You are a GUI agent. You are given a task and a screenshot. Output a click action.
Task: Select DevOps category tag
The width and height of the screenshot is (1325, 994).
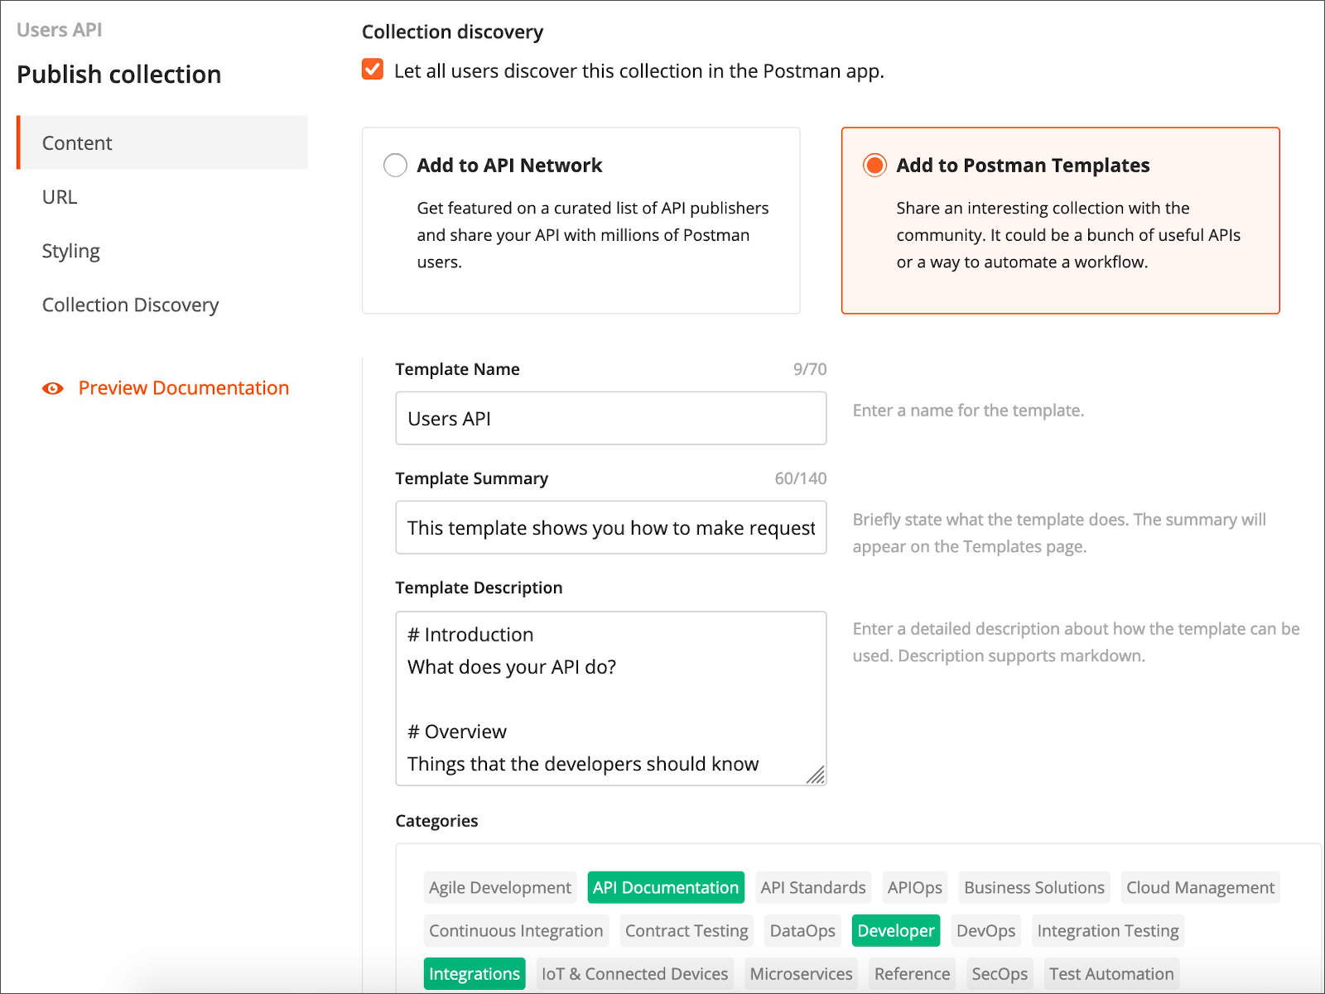(985, 930)
